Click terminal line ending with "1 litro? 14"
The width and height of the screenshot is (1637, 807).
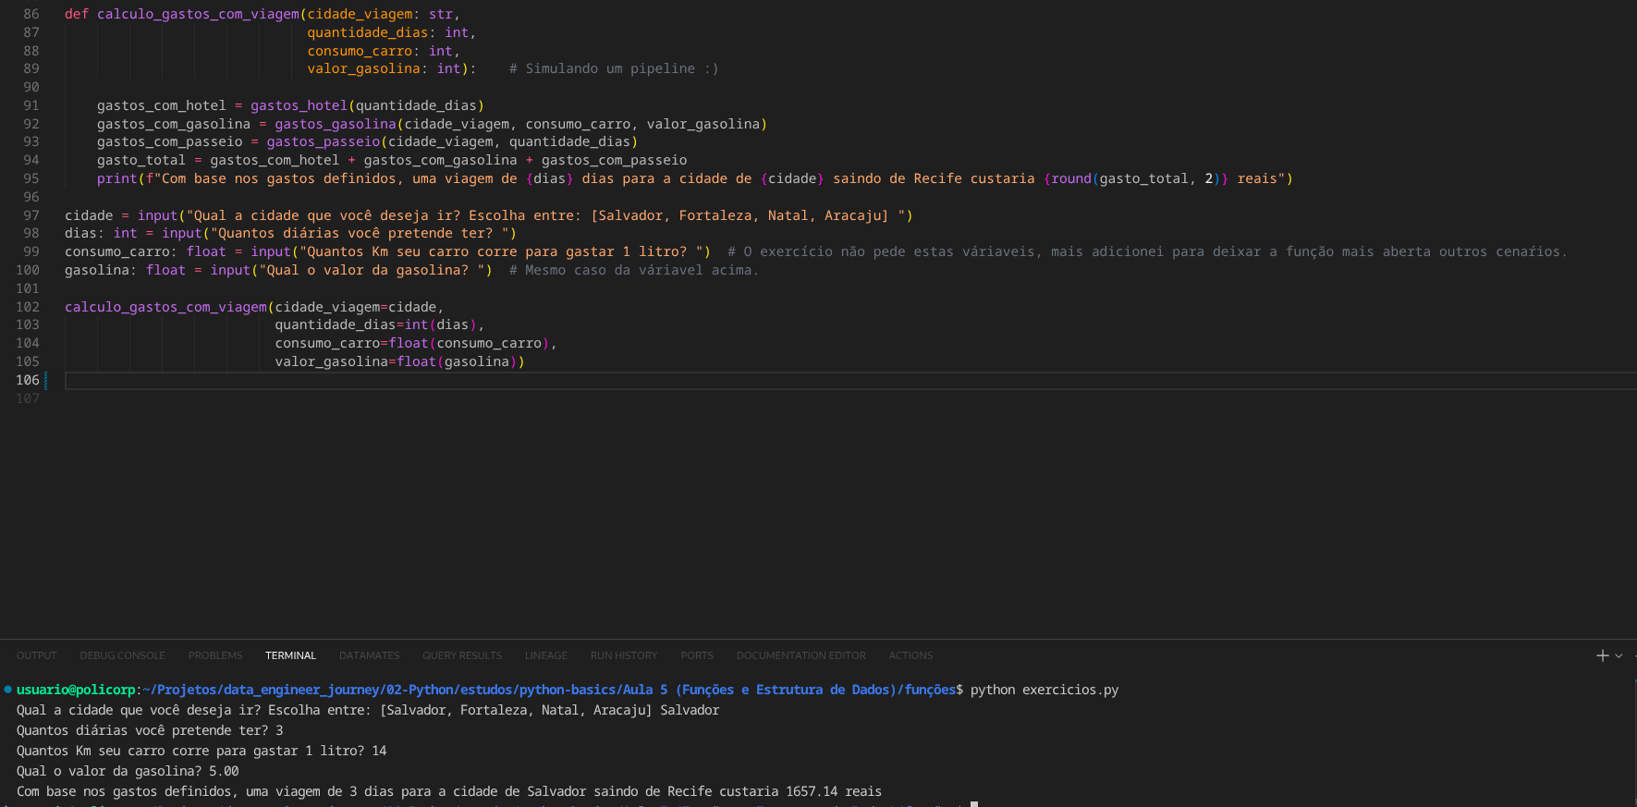click(x=202, y=751)
